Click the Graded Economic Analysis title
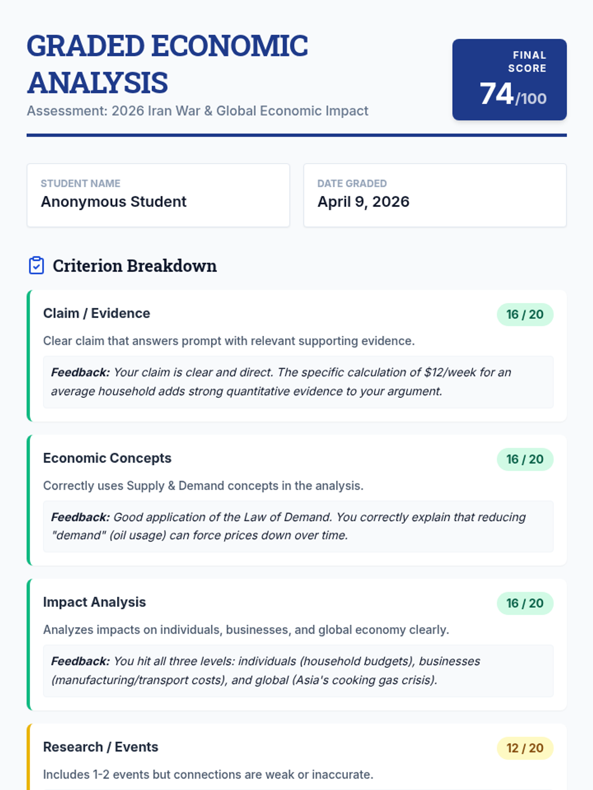 click(168, 64)
